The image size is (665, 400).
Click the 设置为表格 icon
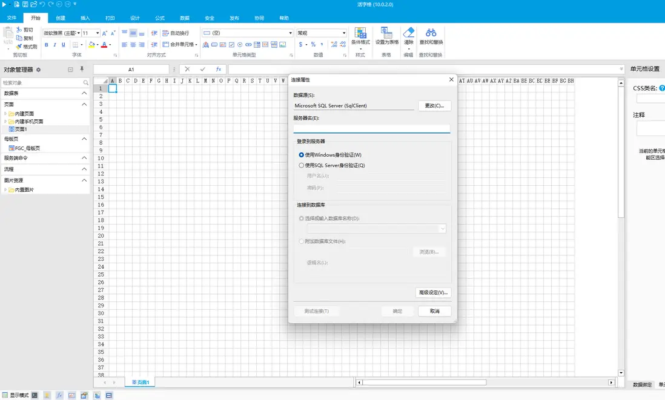386,33
